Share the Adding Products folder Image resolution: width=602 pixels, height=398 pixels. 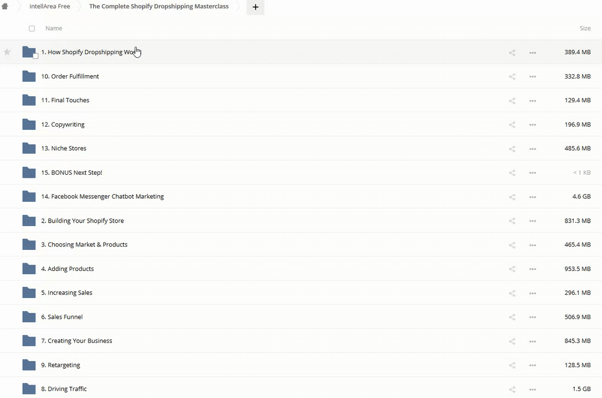pos(512,269)
